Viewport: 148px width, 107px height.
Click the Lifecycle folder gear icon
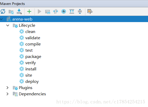[15, 26]
